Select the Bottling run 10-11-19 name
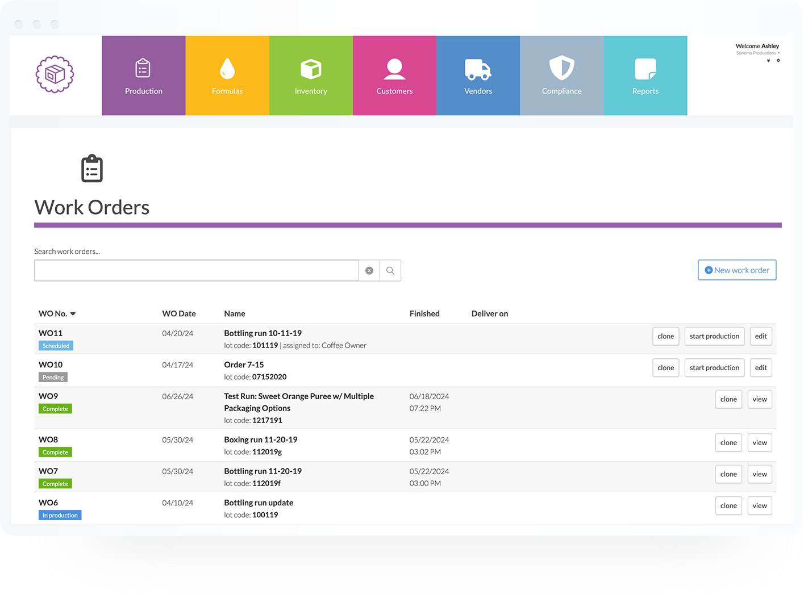Screen dimensions: 804x595 click(x=263, y=333)
